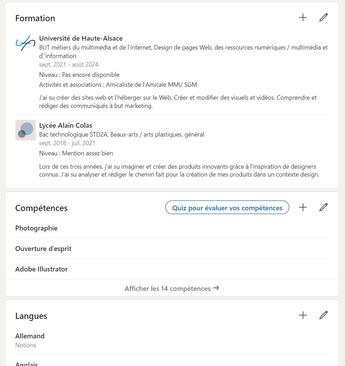Select the Allemand language entry
Image resolution: width=345 pixels, height=366 pixels.
30,336
